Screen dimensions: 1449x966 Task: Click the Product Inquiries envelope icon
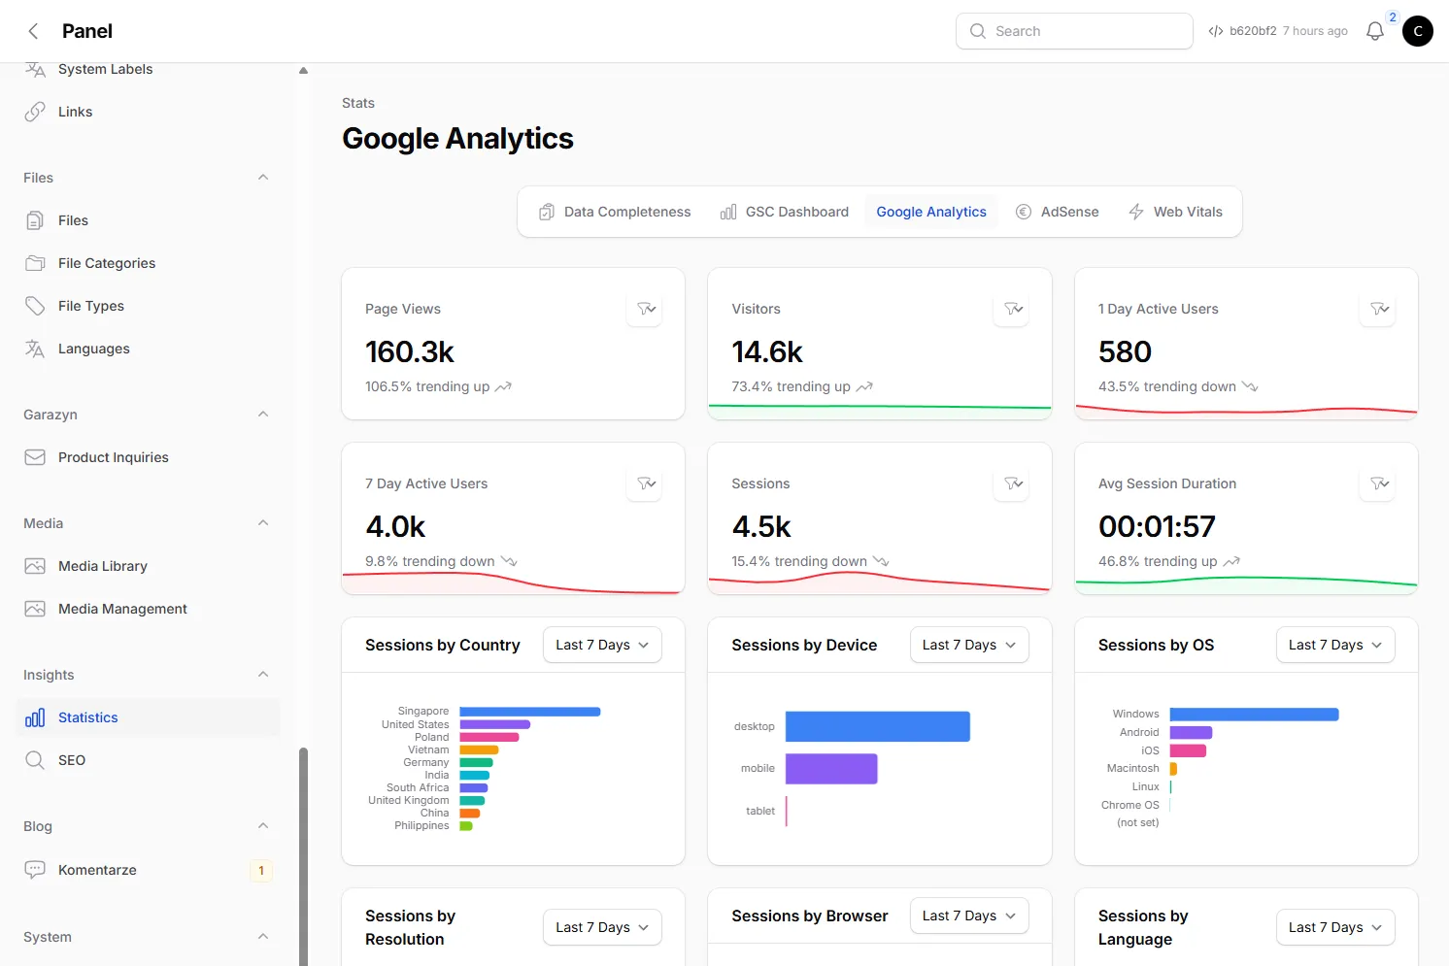(35, 457)
